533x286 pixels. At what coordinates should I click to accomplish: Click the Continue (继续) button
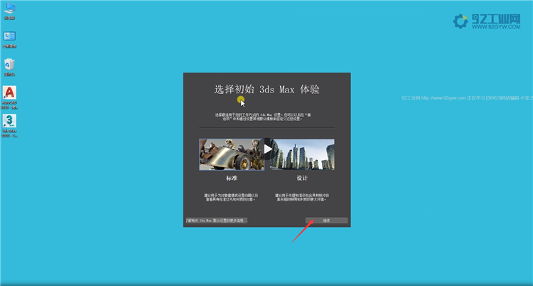326,221
